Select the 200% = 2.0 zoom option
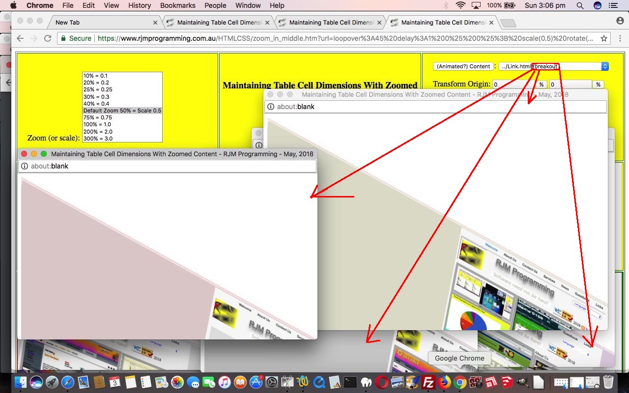This screenshot has height=393, width=629. tap(98, 132)
